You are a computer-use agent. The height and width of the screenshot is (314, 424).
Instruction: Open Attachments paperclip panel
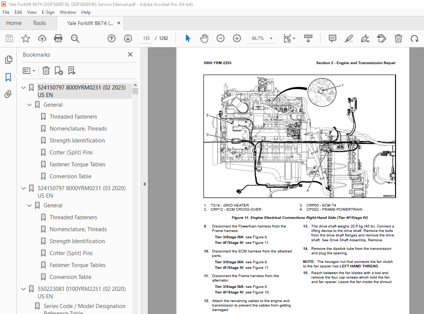point(8,94)
